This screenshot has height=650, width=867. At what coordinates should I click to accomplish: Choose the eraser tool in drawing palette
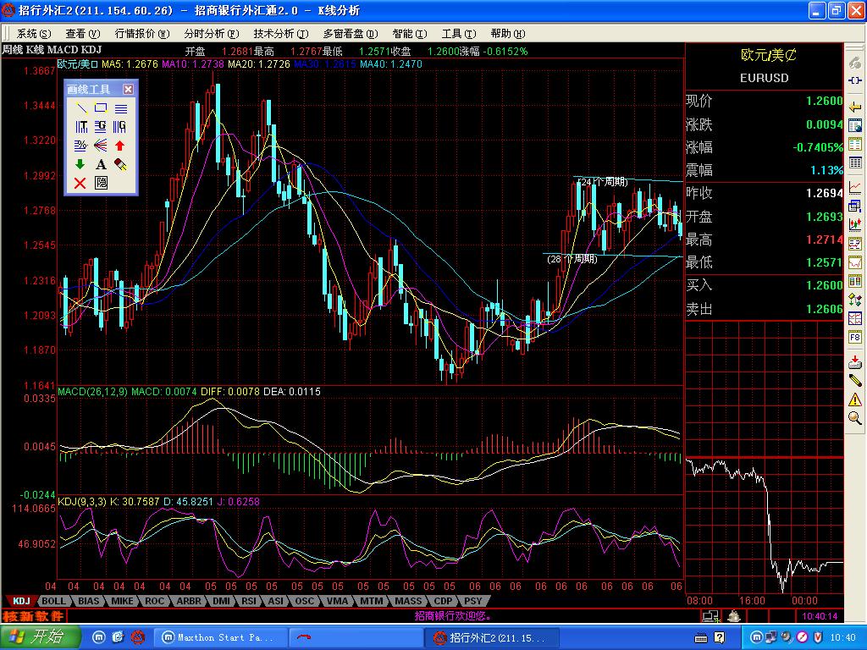pos(120,164)
